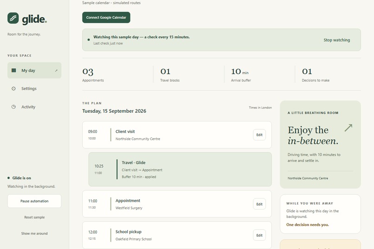Click 'Buffer 10 min · applied' text

pyautogui.click(x=139, y=177)
